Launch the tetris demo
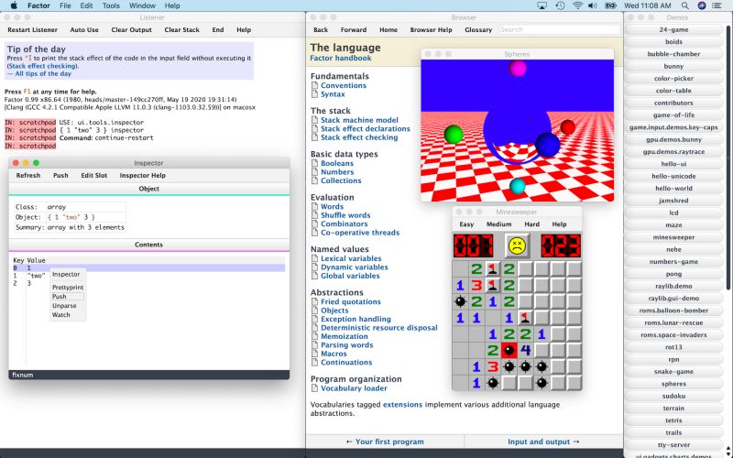This screenshot has width=733, height=458. point(673,420)
